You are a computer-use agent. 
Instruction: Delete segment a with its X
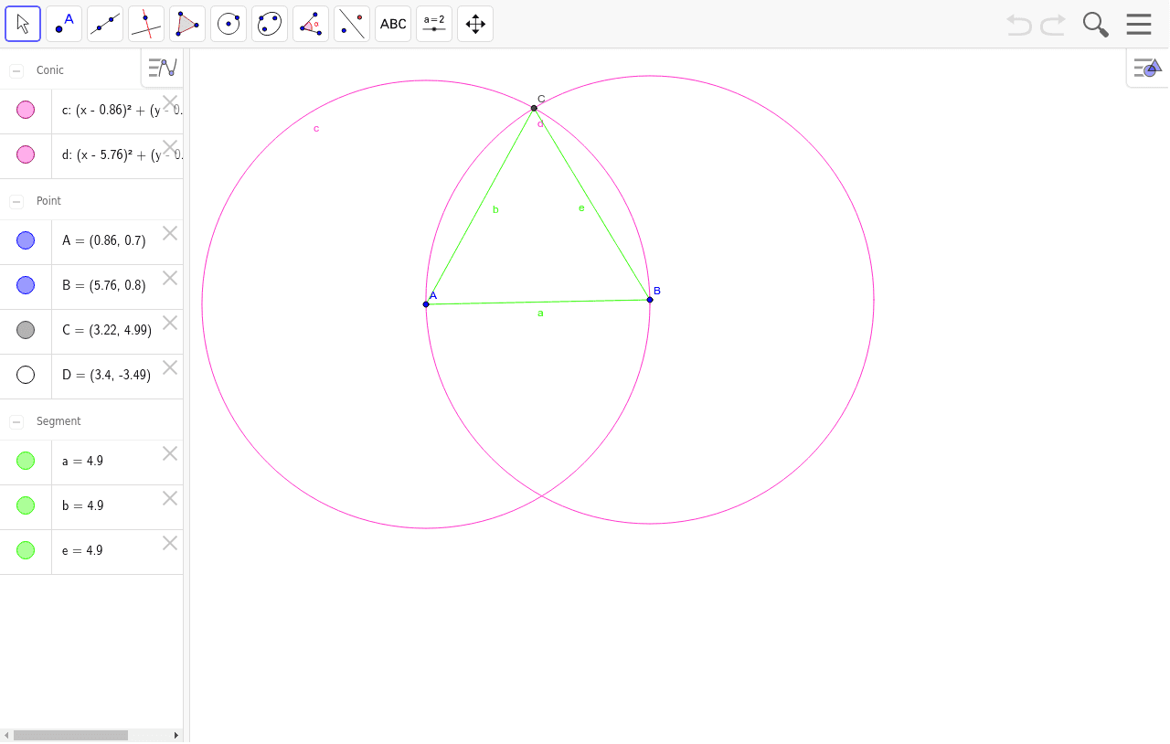170,453
